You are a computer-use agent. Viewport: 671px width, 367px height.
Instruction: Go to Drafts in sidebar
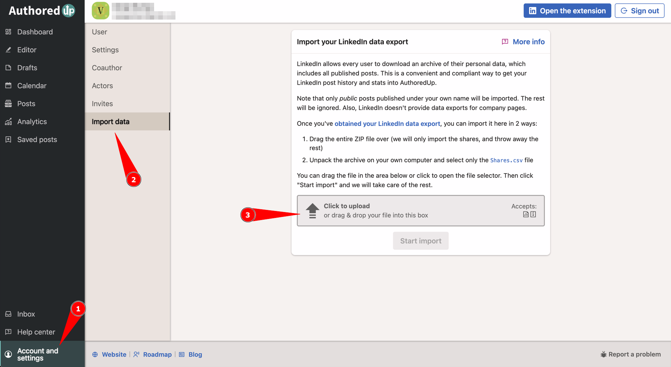[27, 68]
